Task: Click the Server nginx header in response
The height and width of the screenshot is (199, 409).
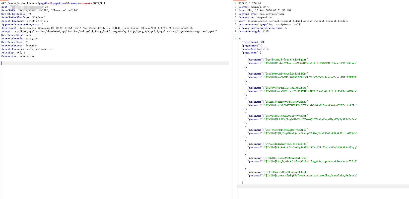Action: tap(253, 7)
